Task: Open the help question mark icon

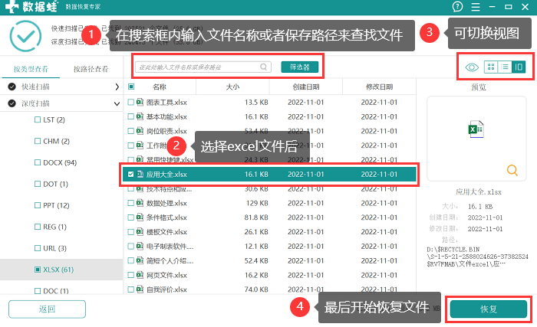Action: coord(457,6)
